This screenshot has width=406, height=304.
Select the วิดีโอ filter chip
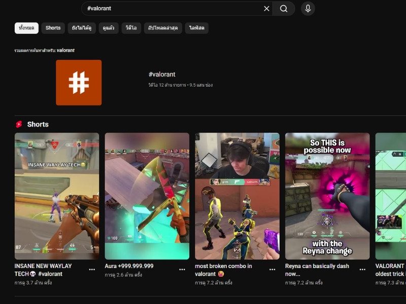coord(131,28)
